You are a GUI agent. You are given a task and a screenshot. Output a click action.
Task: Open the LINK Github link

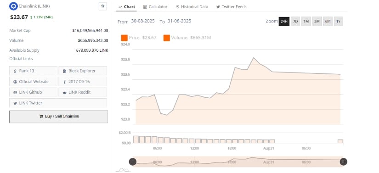[x=34, y=92]
